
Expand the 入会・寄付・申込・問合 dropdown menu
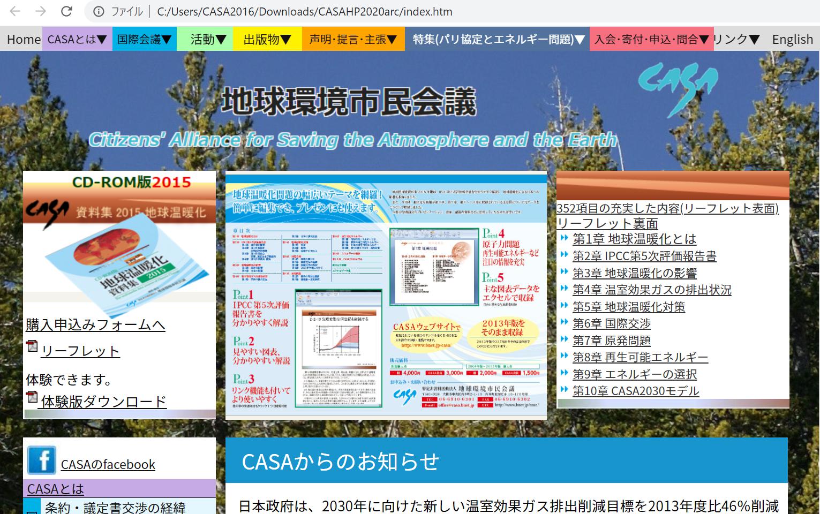coord(651,39)
